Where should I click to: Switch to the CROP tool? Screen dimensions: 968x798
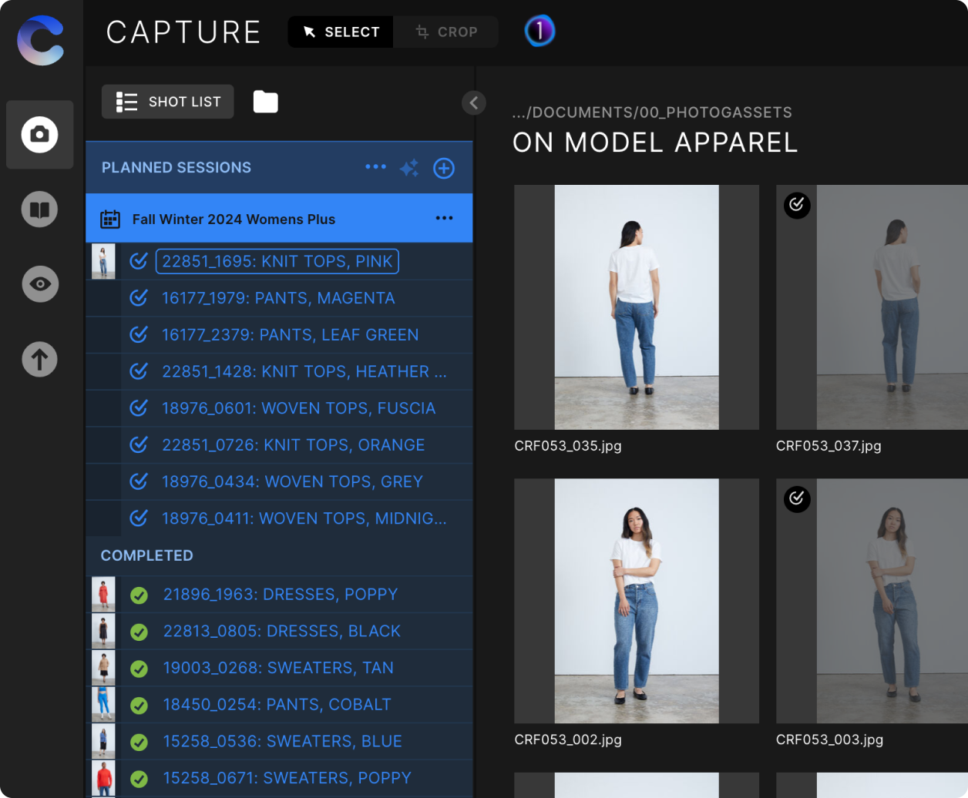click(x=447, y=32)
